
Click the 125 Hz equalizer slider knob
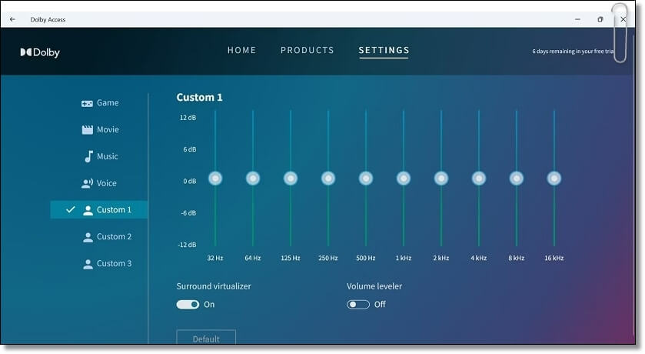pos(291,179)
